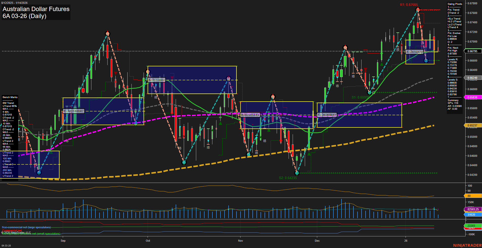Click the © 2026 NinjaTrader, LLC copyright text

[16, 232]
